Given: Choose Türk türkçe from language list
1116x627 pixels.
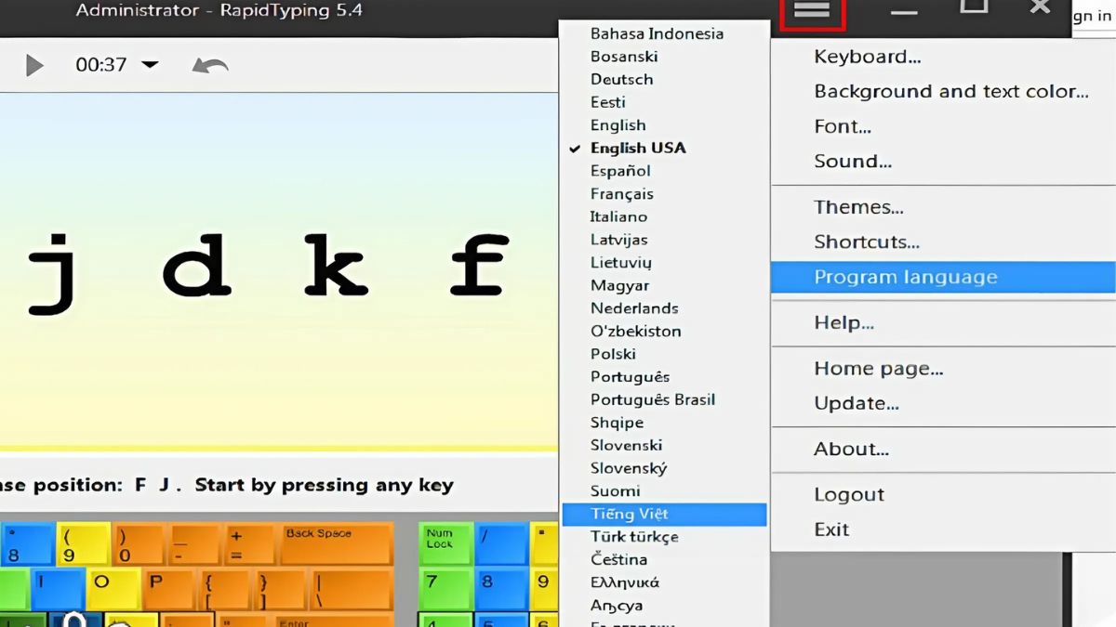Looking at the screenshot, I should [x=634, y=537].
